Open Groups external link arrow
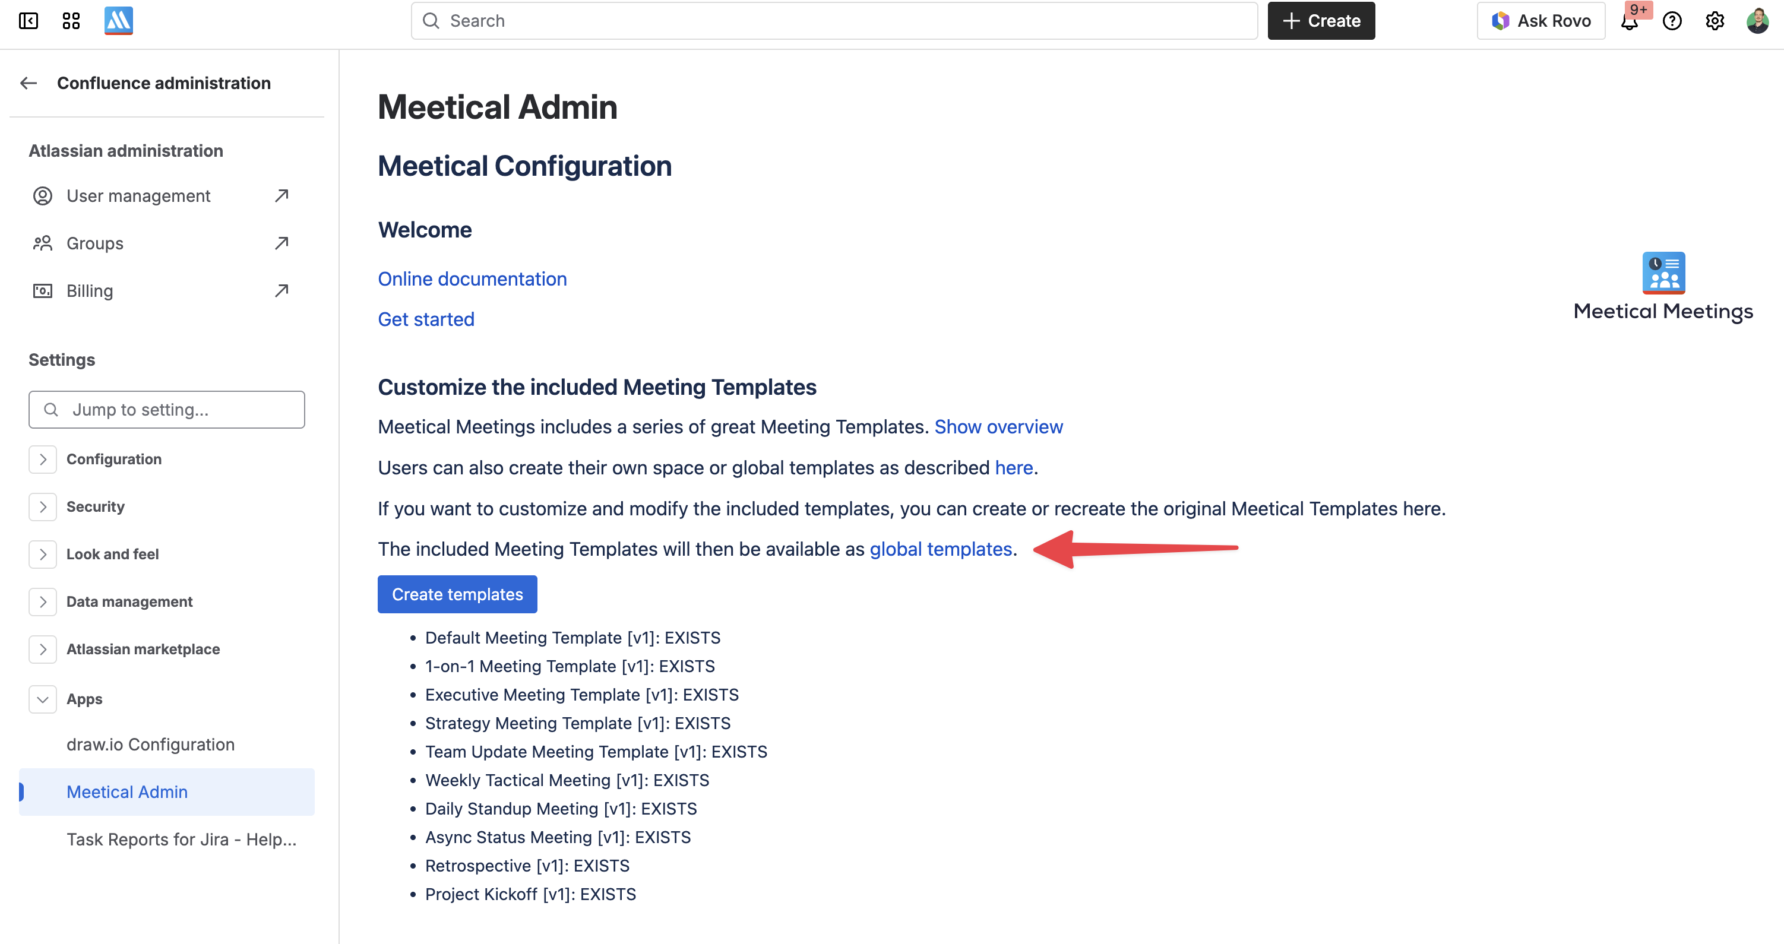This screenshot has height=944, width=1784. 281,243
